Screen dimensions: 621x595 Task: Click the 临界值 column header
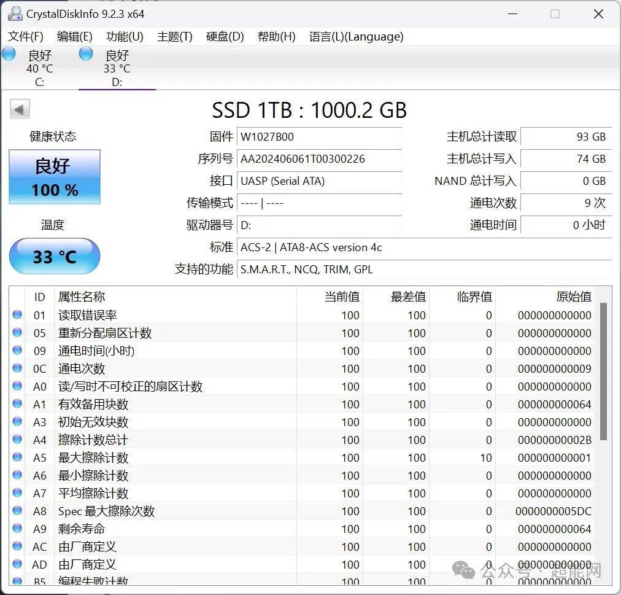tap(463, 297)
